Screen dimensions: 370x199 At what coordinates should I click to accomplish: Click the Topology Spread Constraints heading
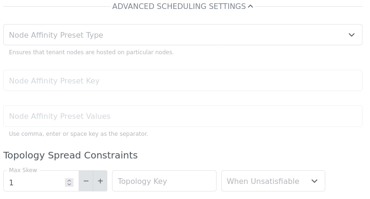(71, 155)
